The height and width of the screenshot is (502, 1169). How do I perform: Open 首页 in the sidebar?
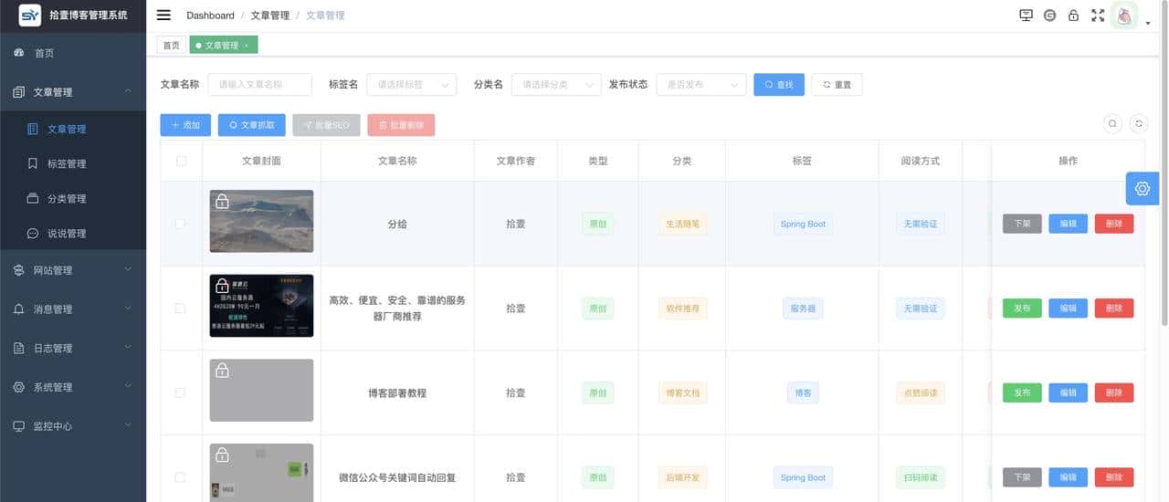[73, 53]
